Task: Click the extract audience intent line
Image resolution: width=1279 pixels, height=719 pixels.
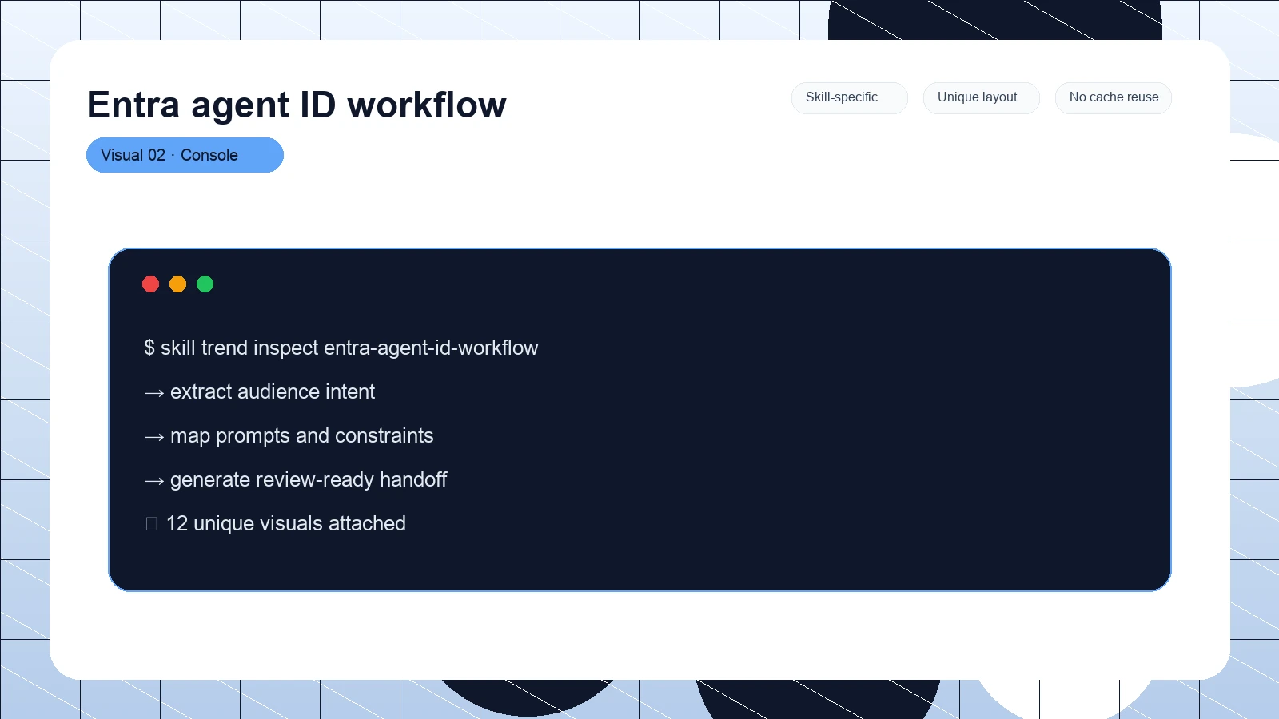Action: pos(260,391)
